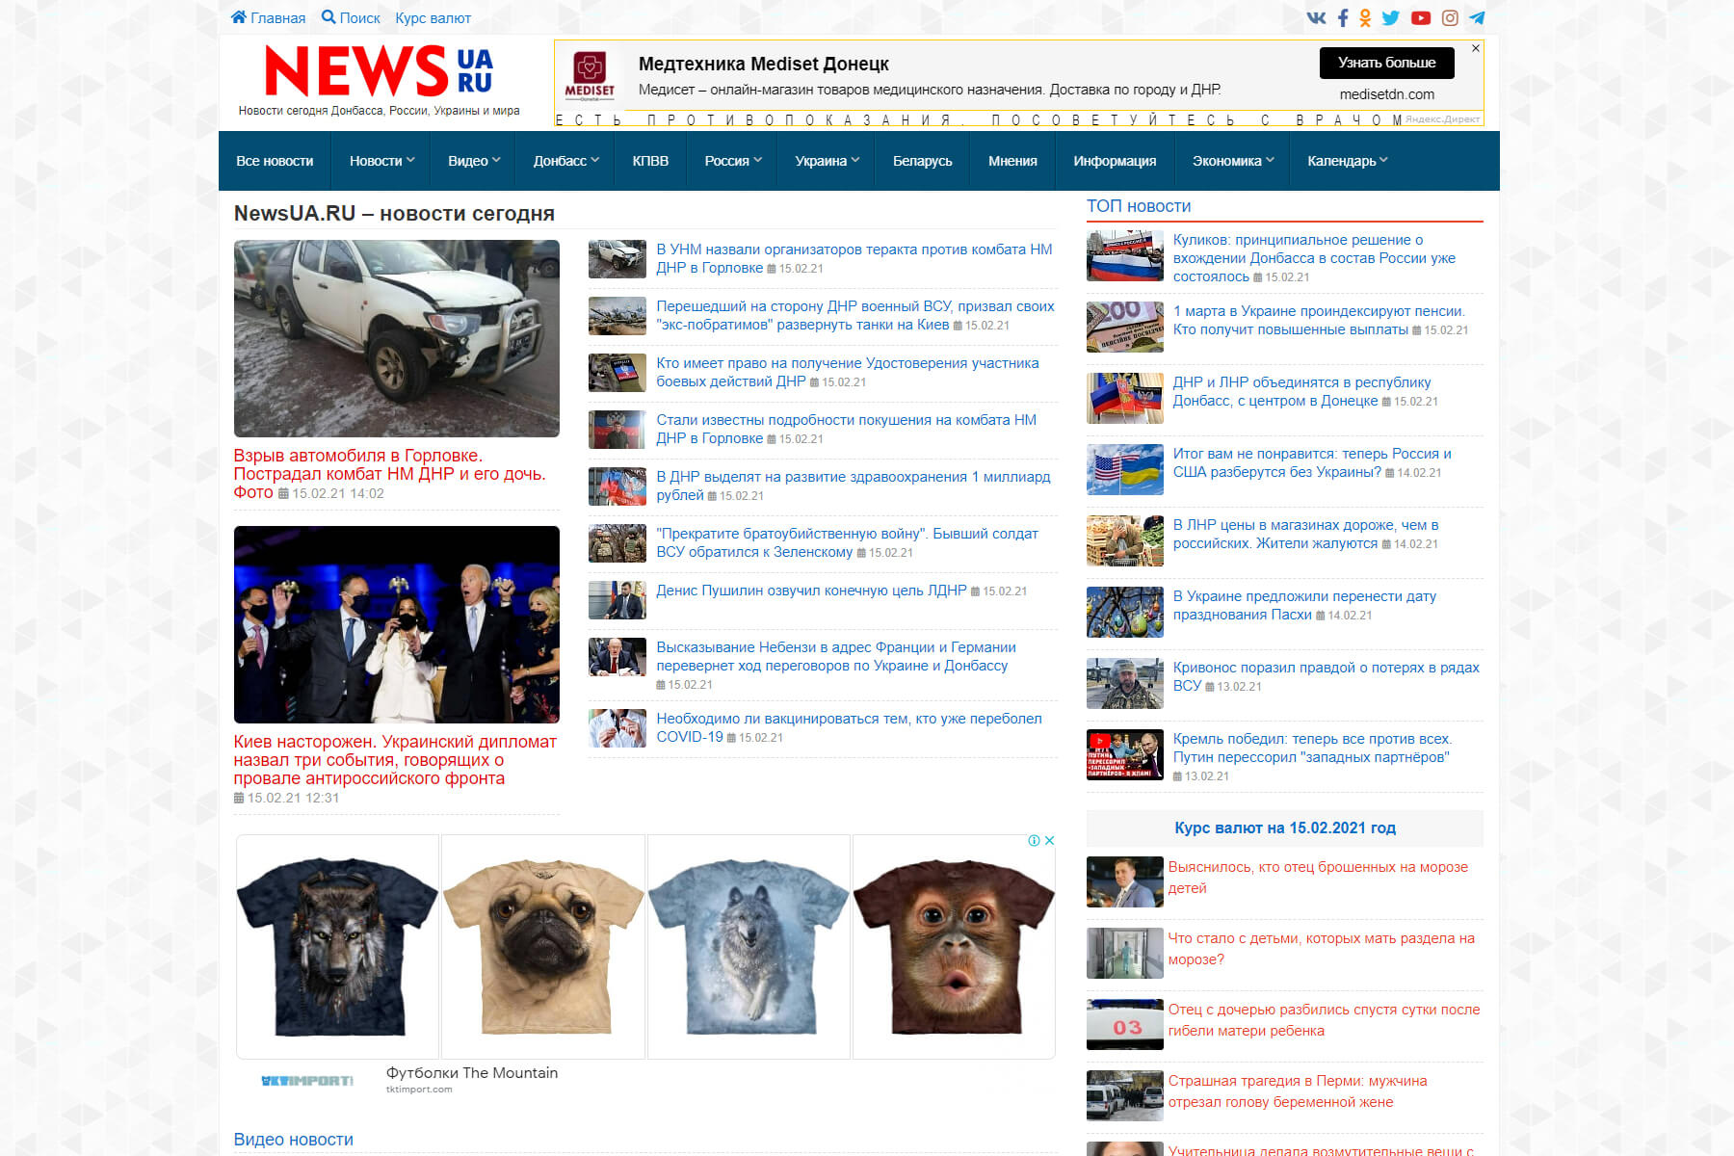Go to Главная via home icon
1734x1156 pixels.
point(268,17)
